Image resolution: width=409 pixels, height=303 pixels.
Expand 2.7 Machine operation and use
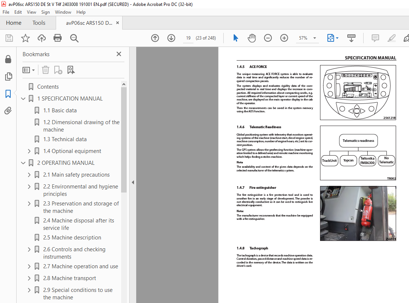[29, 266]
